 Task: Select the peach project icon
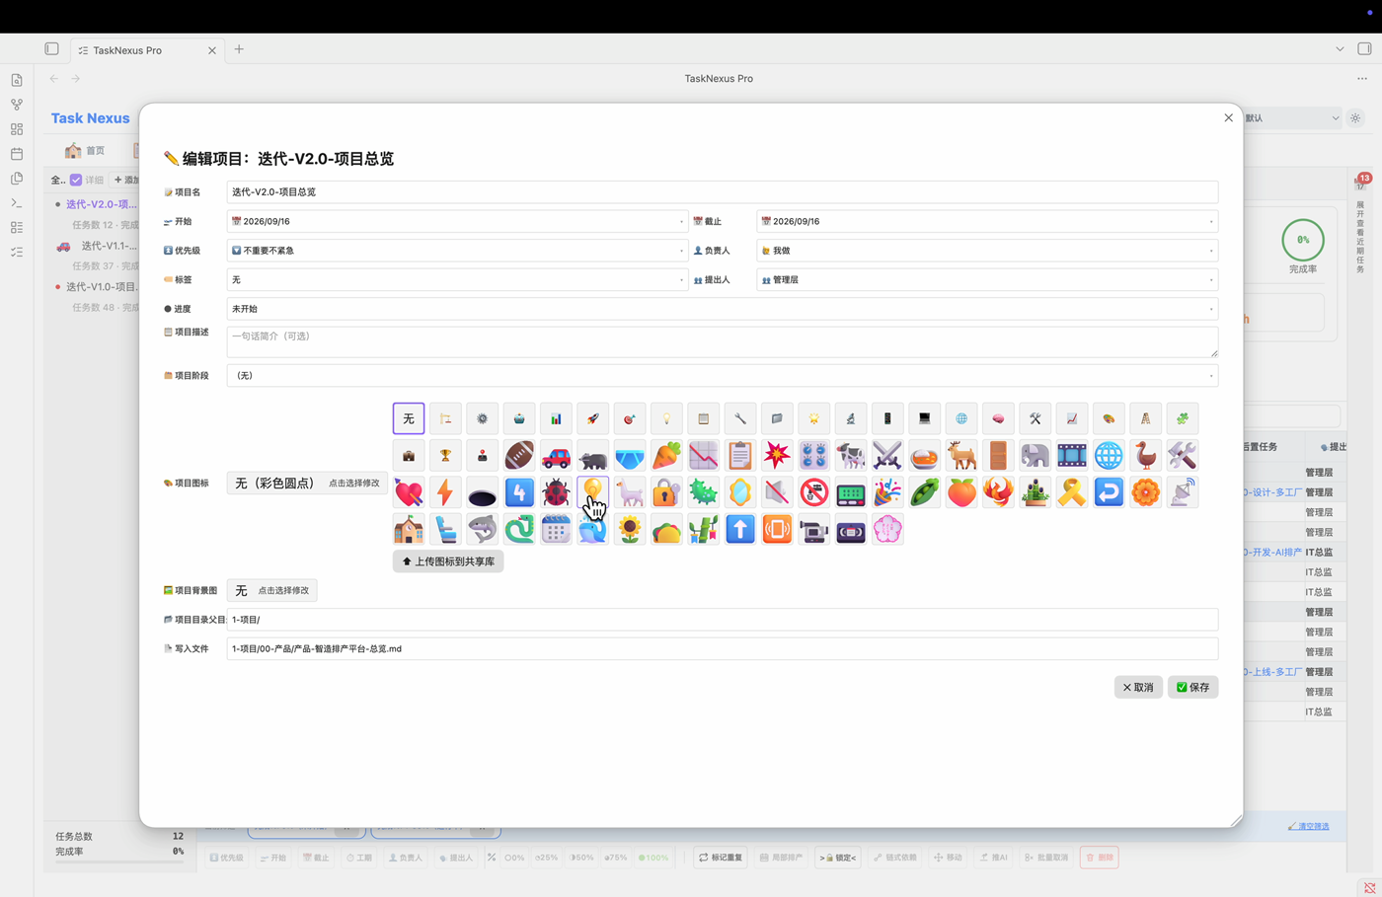[961, 492]
